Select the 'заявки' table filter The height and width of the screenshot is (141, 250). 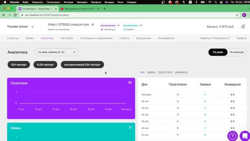[151, 72]
